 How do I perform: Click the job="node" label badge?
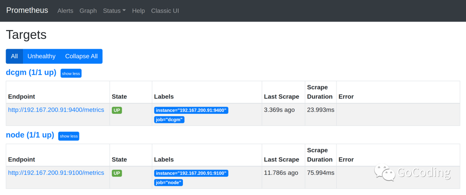click(x=168, y=182)
